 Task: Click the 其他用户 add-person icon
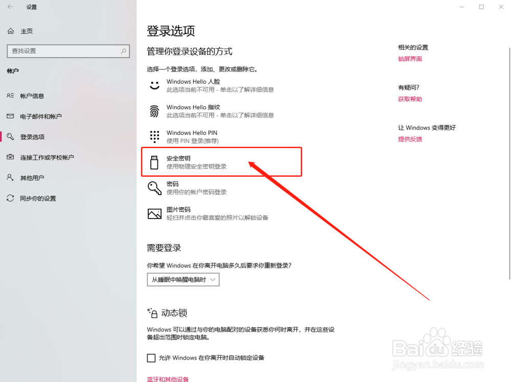pos(10,178)
